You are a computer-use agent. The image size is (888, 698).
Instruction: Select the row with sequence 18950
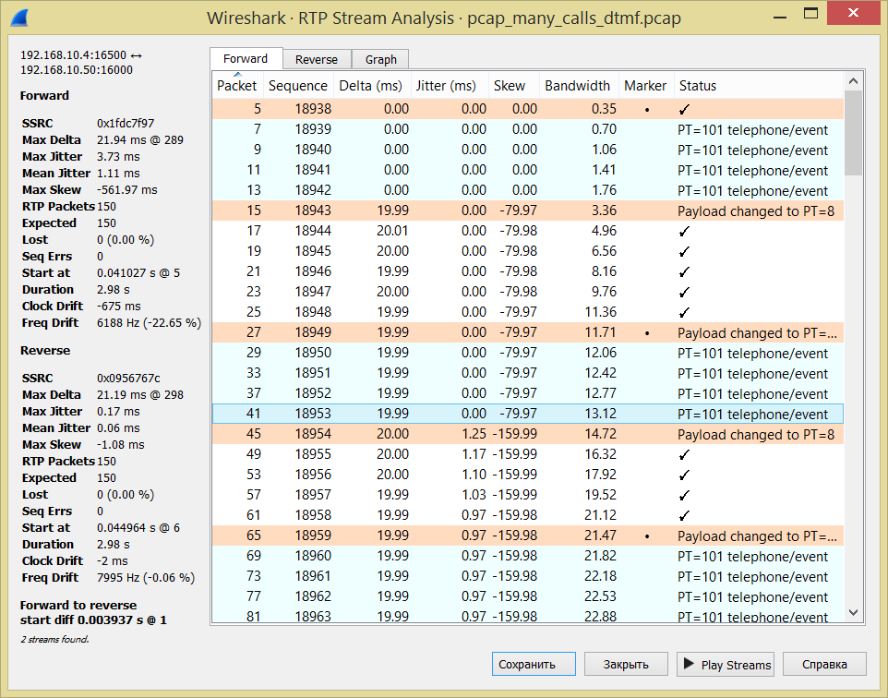tap(528, 353)
